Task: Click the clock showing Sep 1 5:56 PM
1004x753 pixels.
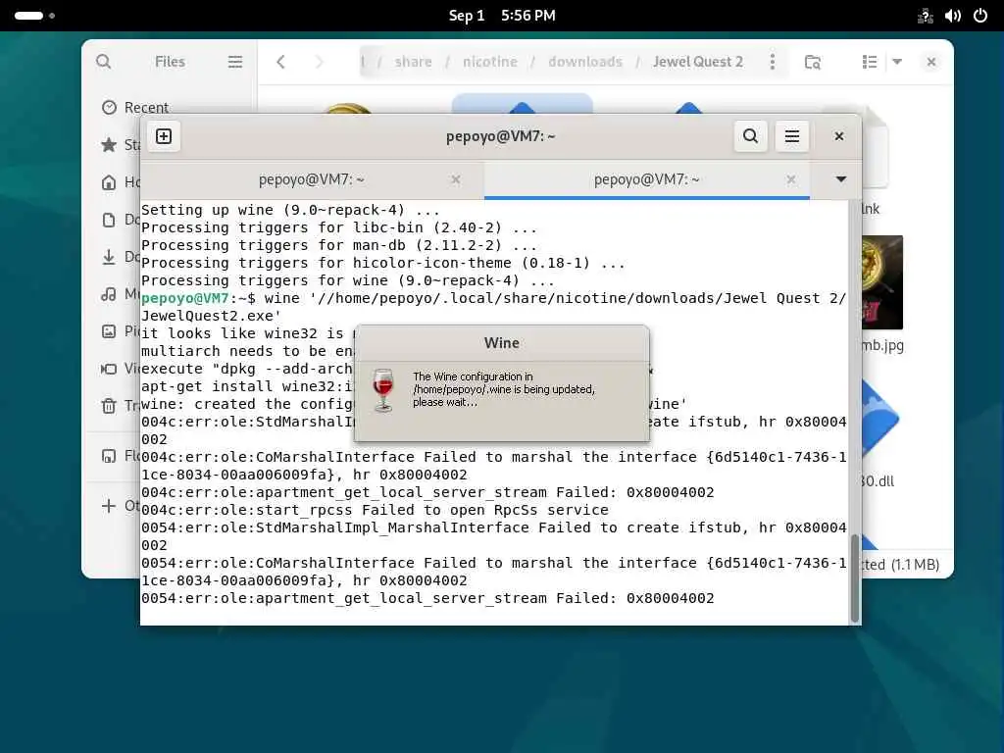Action: (x=502, y=16)
